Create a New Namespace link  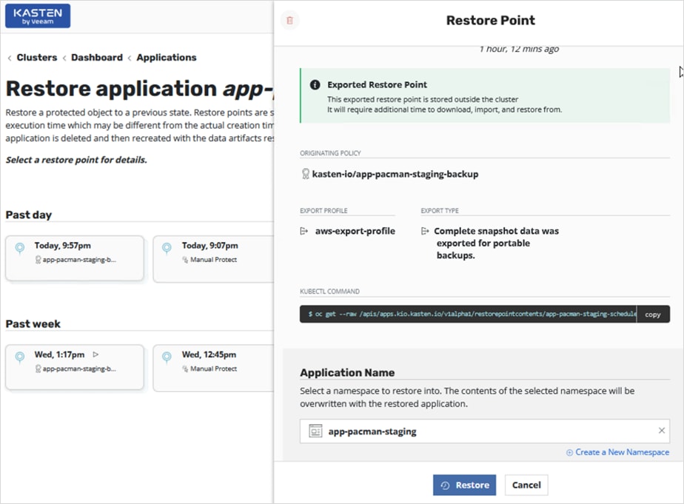point(622,452)
